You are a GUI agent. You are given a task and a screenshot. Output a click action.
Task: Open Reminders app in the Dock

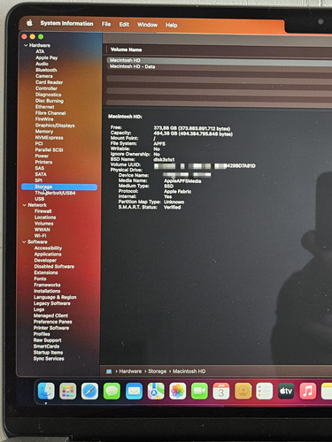pyautogui.click(x=265, y=391)
